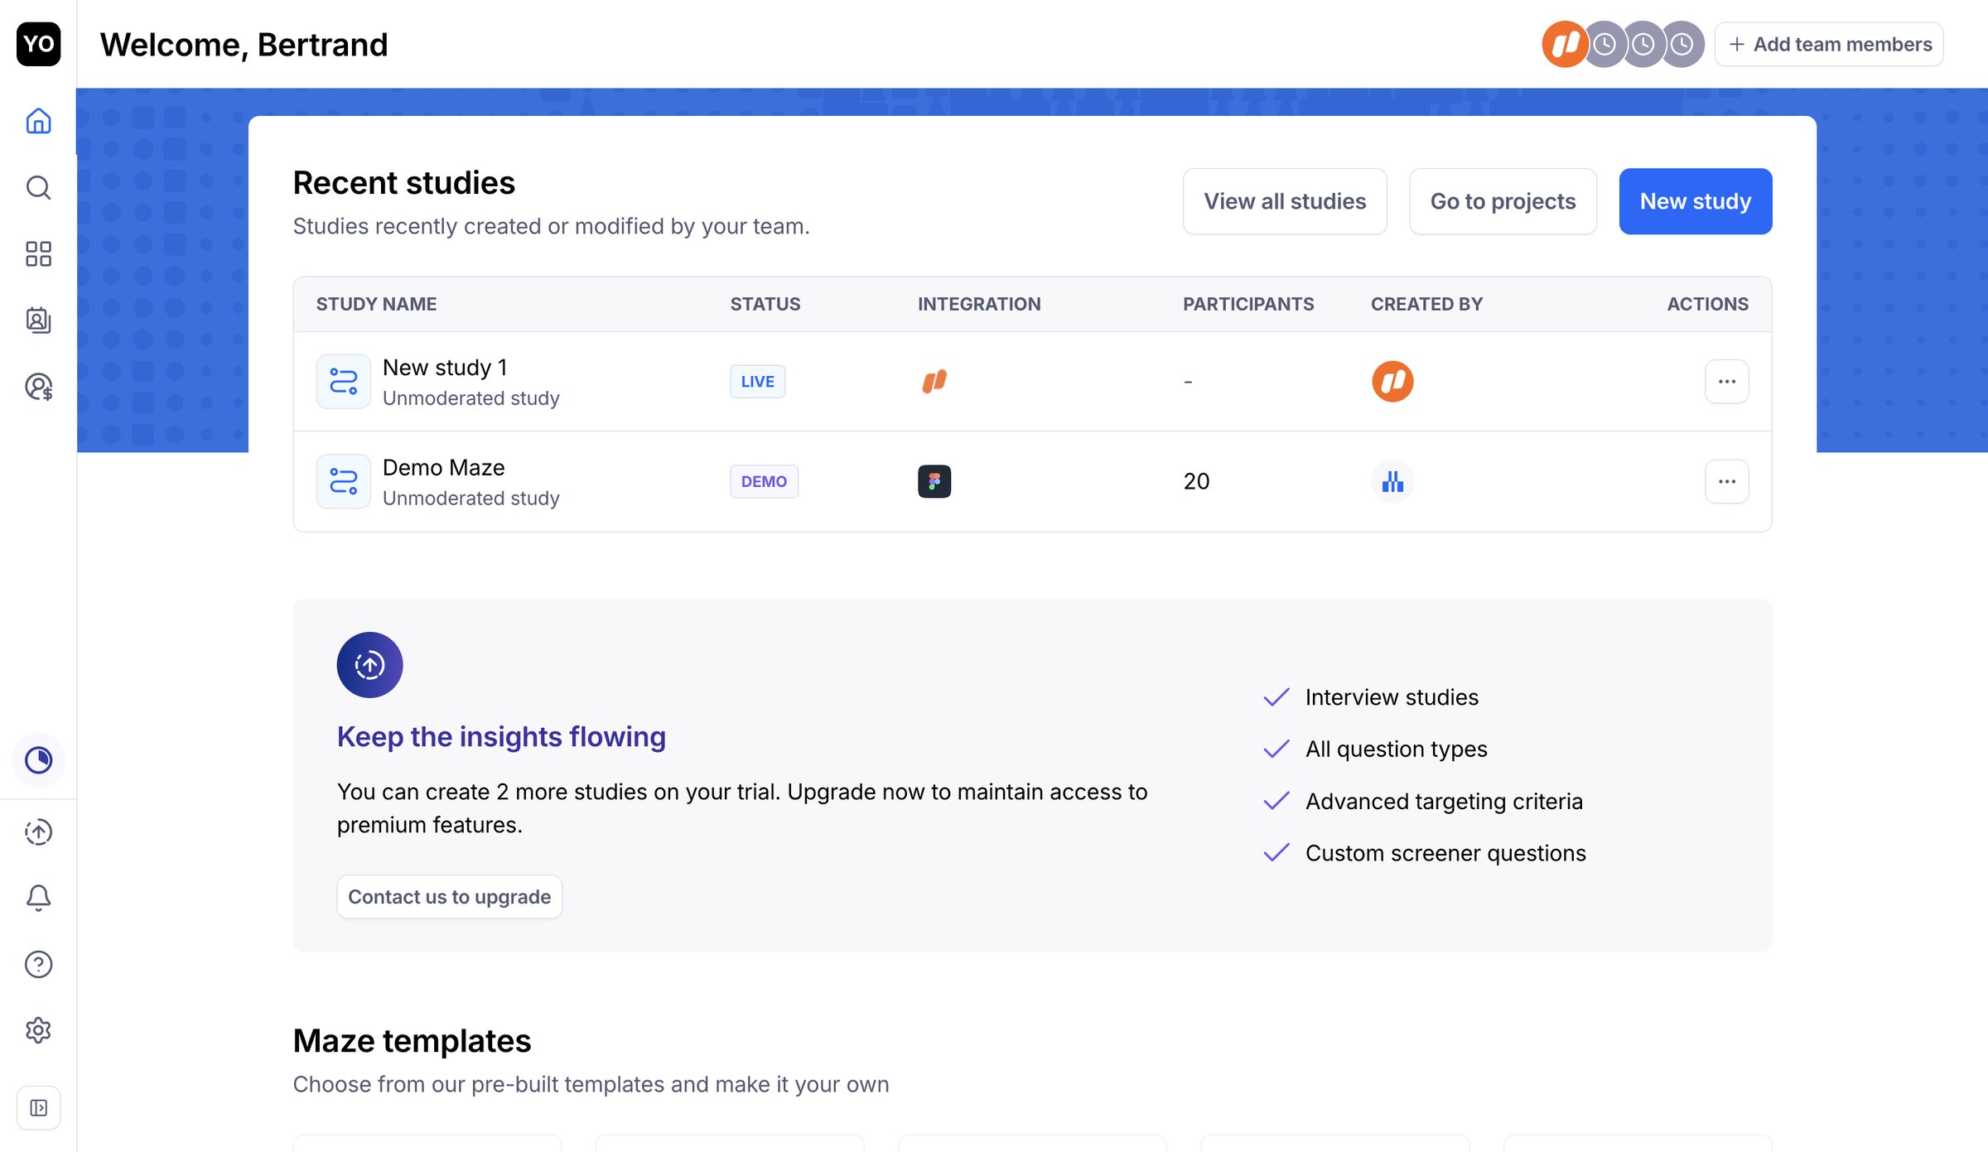Open the notifications bell icon
The height and width of the screenshot is (1152, 1988).
click(x=38, y=898)
